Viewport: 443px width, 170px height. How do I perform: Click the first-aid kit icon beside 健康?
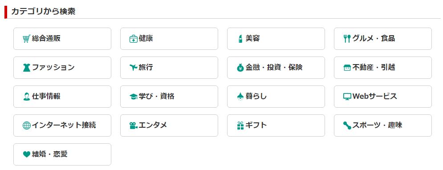coord(134,39)
